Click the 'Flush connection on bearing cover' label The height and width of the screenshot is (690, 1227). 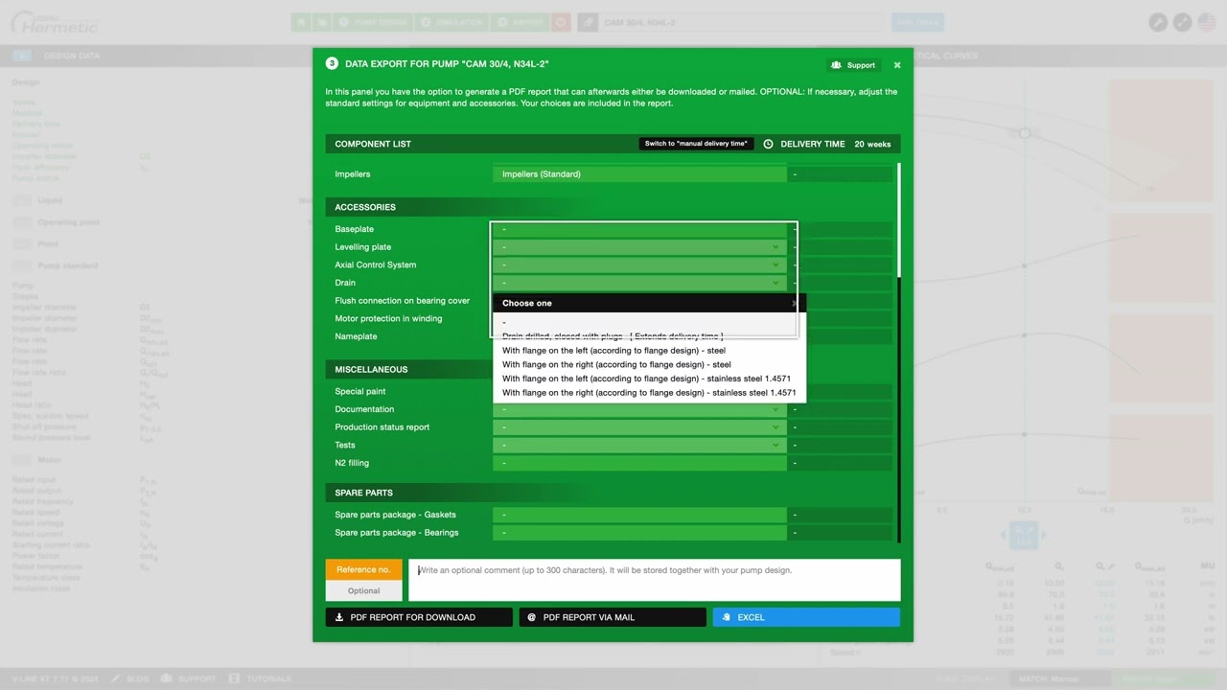click(402, 301)
